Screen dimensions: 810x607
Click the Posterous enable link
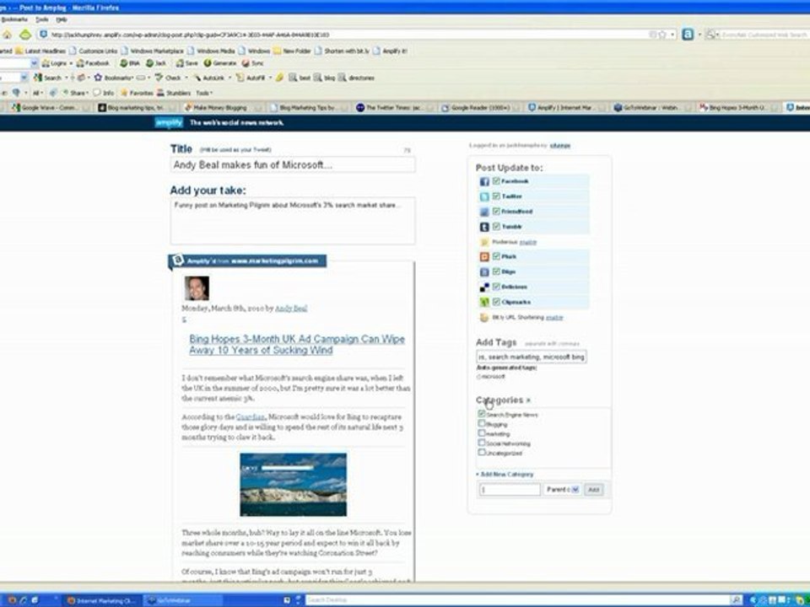point(527,242)
